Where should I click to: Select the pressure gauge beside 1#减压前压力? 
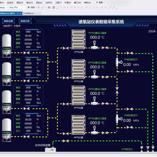point(119,62)
